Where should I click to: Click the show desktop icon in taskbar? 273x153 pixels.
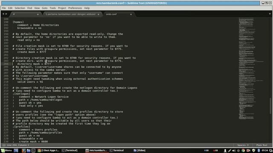16,150
